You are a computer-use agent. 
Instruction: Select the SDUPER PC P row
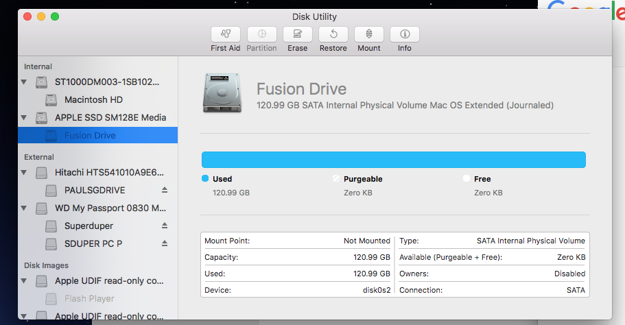point(97,244)
